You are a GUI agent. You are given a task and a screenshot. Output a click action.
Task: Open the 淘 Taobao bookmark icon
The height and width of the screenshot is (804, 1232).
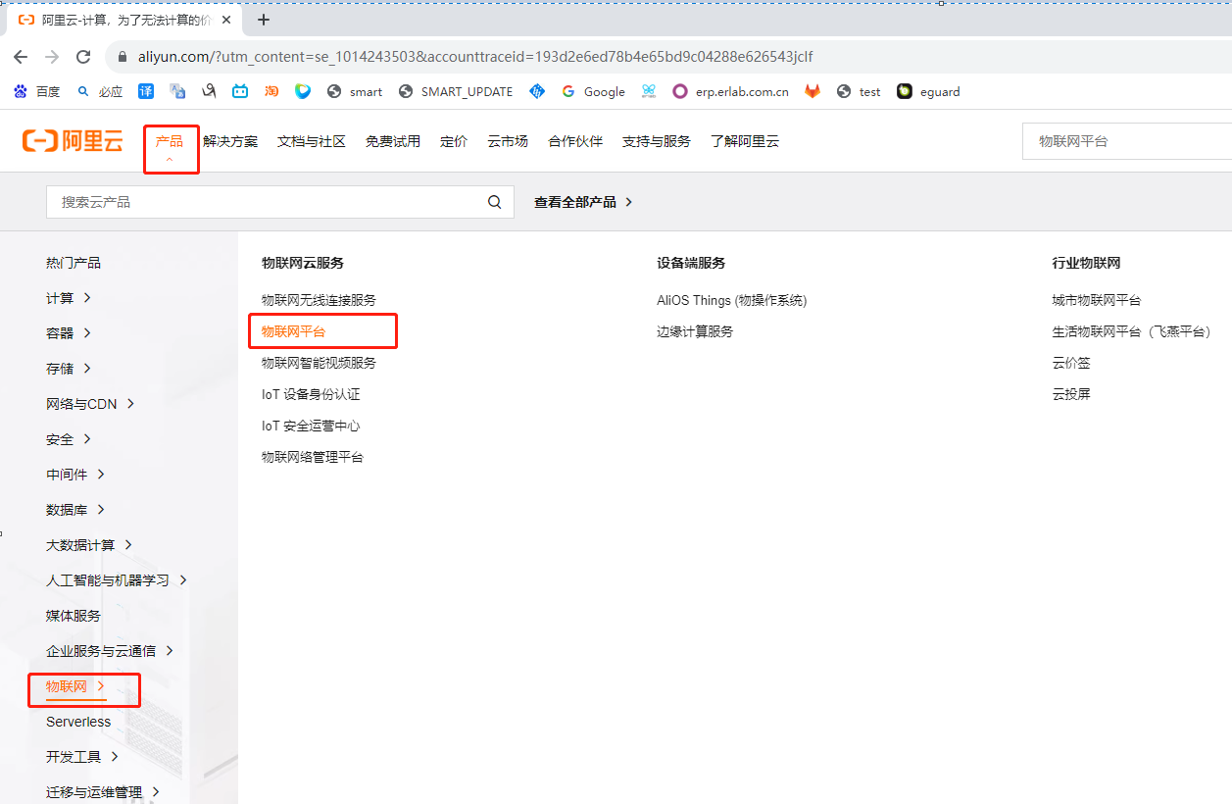(271, 91)
